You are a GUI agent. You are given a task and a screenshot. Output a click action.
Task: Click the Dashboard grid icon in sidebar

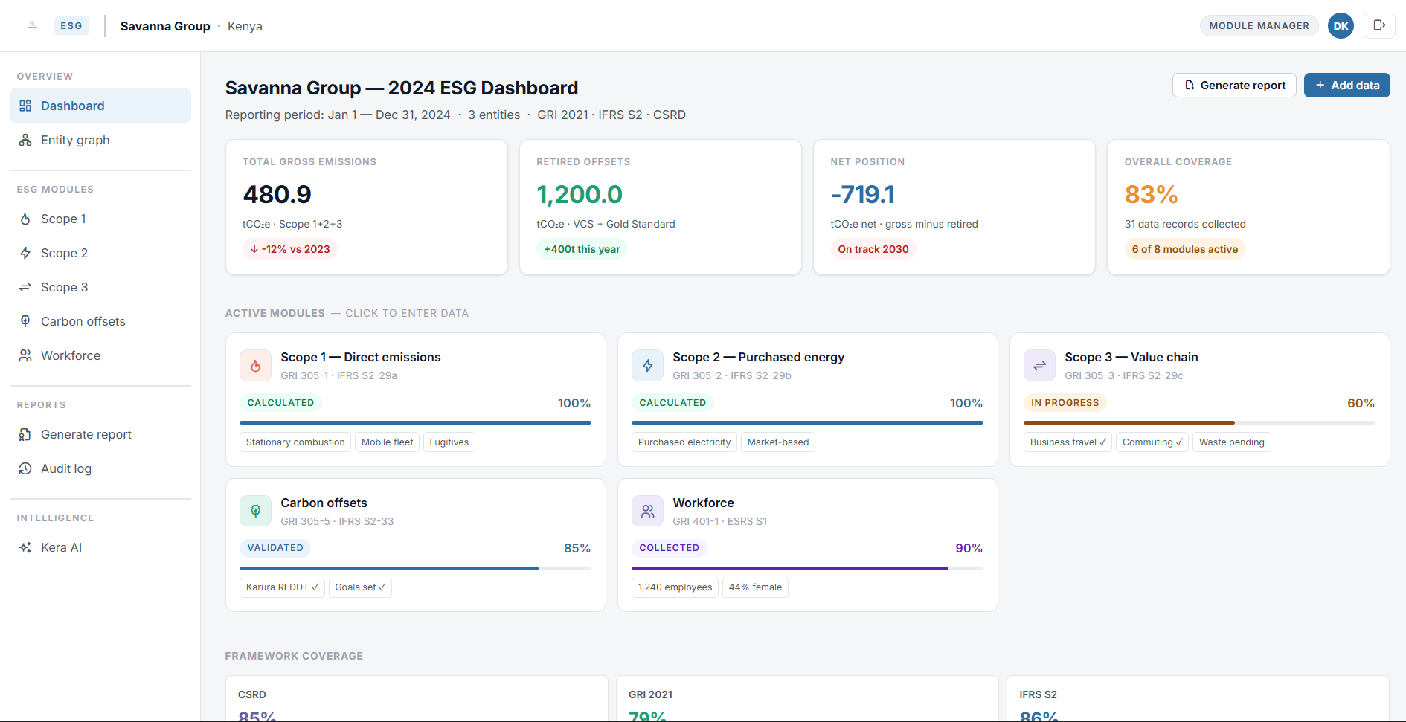[25, 106]
